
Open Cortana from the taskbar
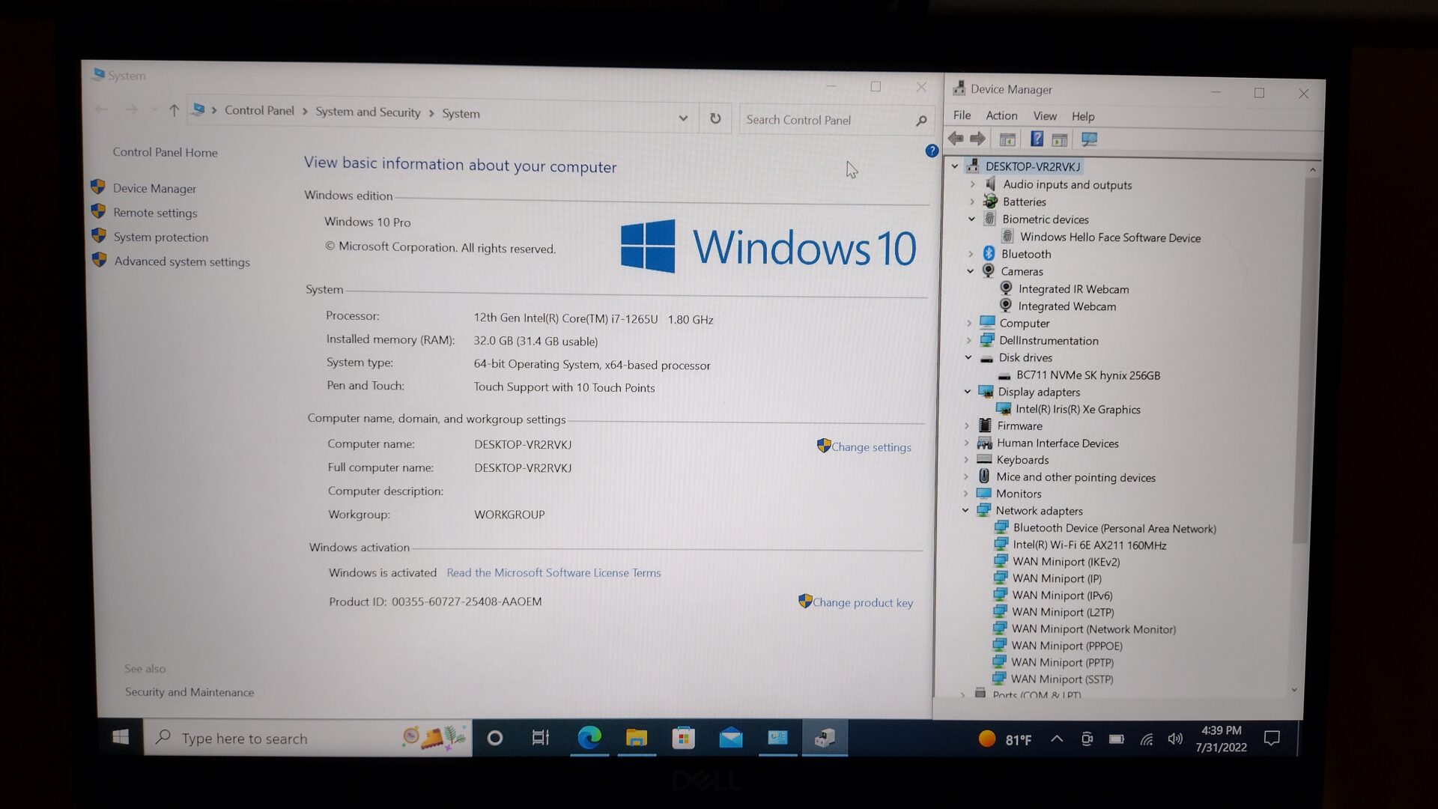click(494, 739)
